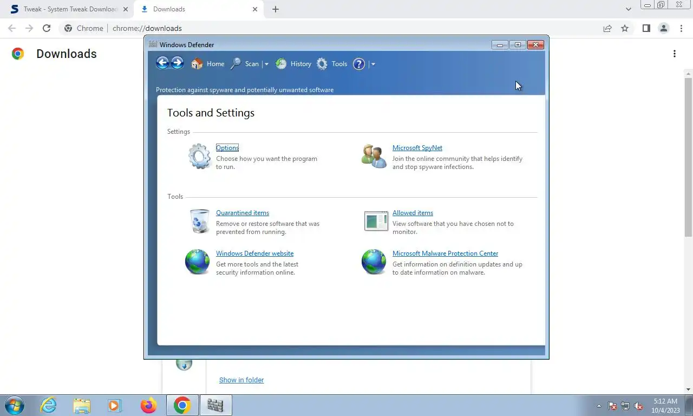Open History in Windows Defender
The image size is (693, 416).
coord(293,64)
